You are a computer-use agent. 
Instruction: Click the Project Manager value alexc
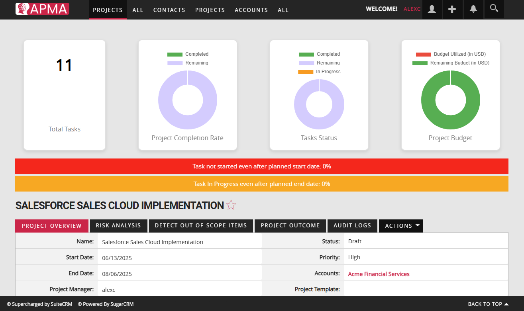point(109,290)
